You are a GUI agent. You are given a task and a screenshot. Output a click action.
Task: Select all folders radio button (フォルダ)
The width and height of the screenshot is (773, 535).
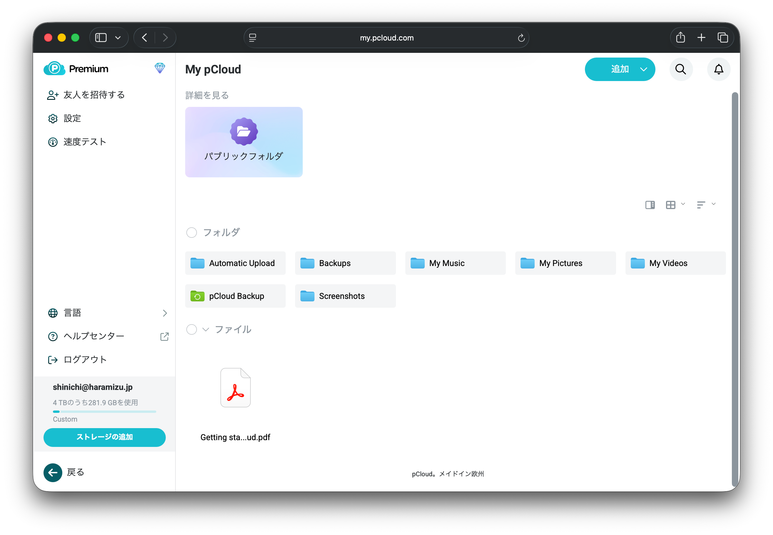[x=192, y=232]
